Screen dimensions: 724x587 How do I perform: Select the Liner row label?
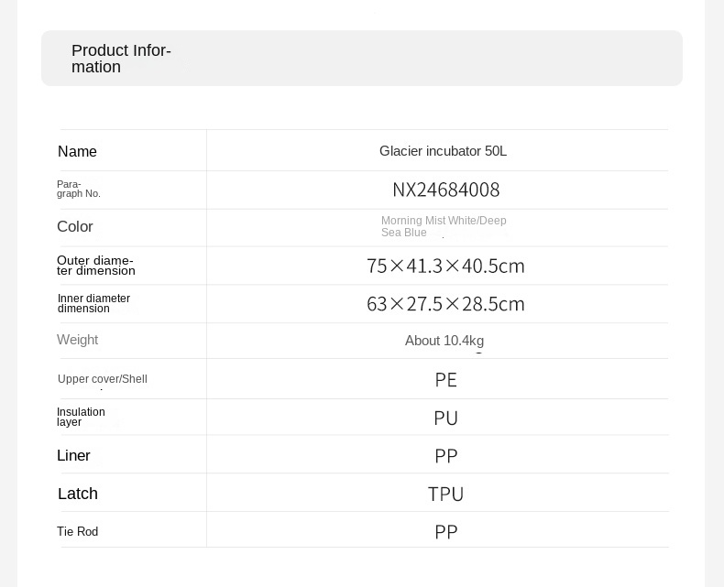pyautogui.click(x=73, y=455)
